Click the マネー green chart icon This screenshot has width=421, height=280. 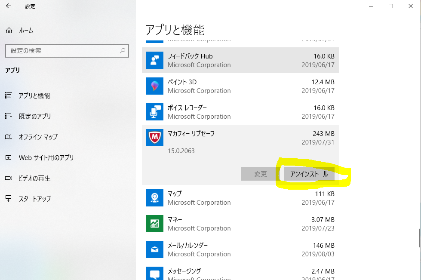coord(155,224)
